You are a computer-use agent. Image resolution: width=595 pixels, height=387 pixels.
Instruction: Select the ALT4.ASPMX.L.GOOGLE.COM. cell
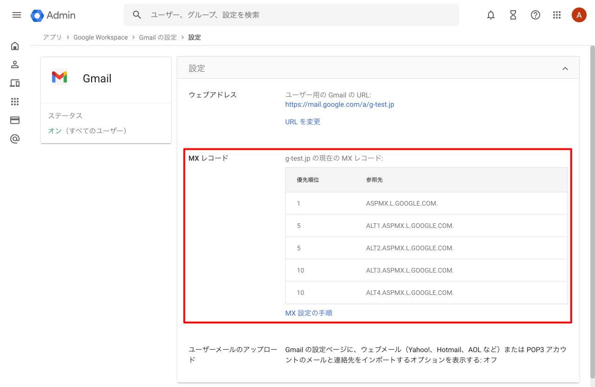(x=410, y=293)
